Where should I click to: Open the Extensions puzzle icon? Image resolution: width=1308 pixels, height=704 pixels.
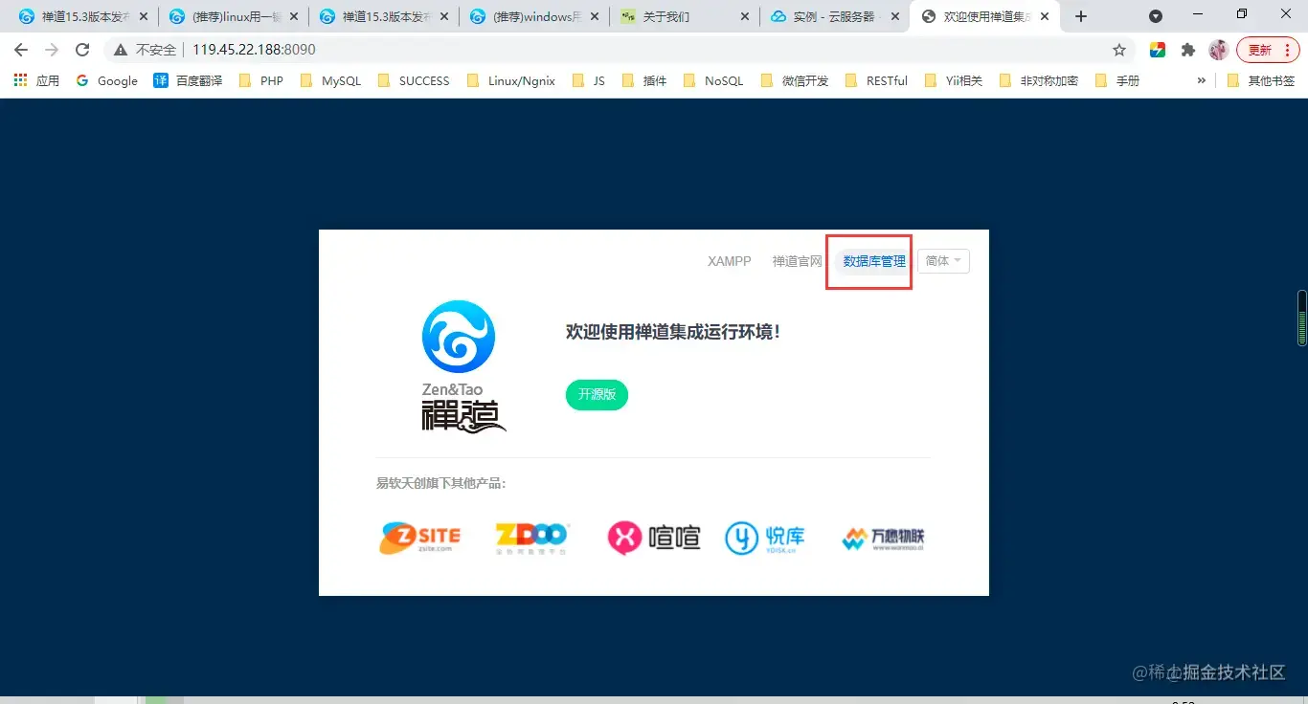coord(1188,50)
